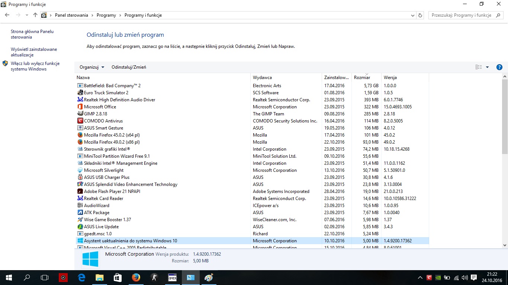The height and width of the screenshot is (285, 508).
Task: Click the Adobe Flash Player 21 NPAPI icon
Action: [x=80, y=191]
